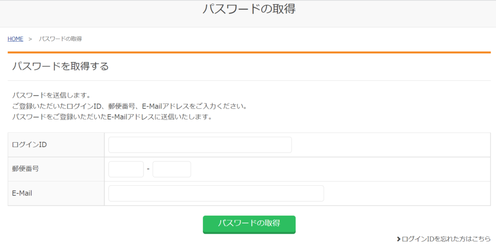Click the line starting パスワードをご登録いただいた

click(112, 117)
